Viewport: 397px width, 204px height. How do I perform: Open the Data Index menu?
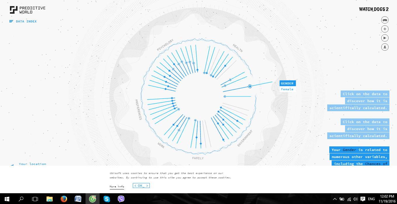23,22
